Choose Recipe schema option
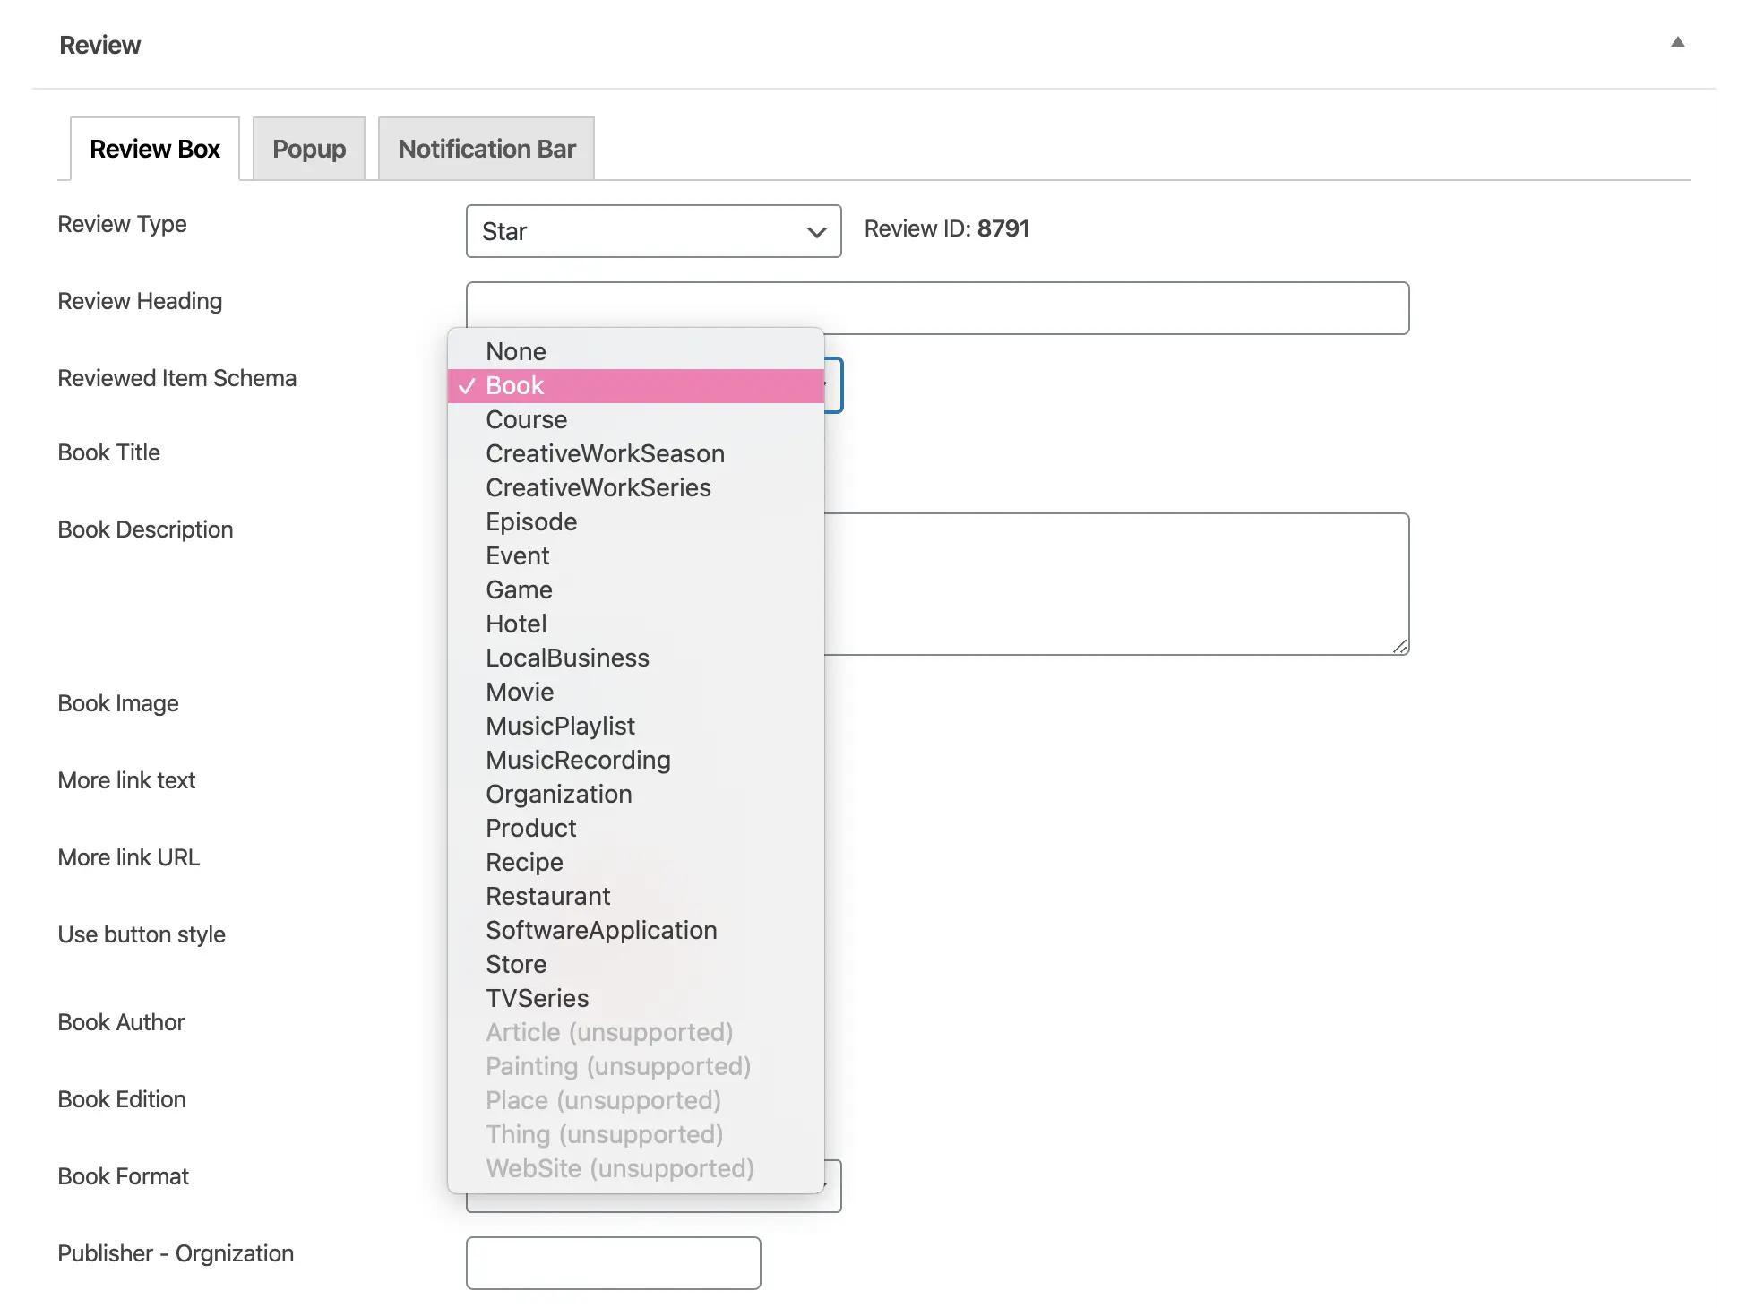The image size is (1747, 1308). [x=635, y=862]
